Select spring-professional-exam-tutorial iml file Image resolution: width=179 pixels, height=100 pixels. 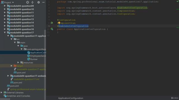tap(28, 89)
